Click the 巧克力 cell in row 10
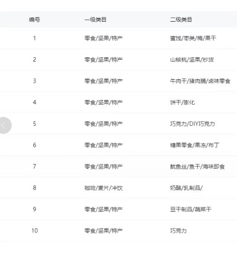237x254 pixels. 178,231
